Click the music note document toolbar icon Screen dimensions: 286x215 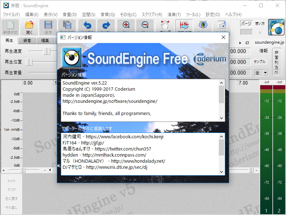(222, 25)
